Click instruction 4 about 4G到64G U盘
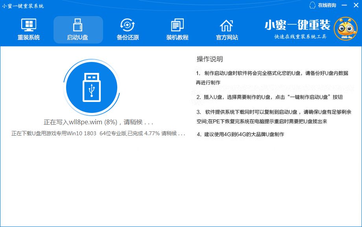The image size is (362, 227). [240, 134]
